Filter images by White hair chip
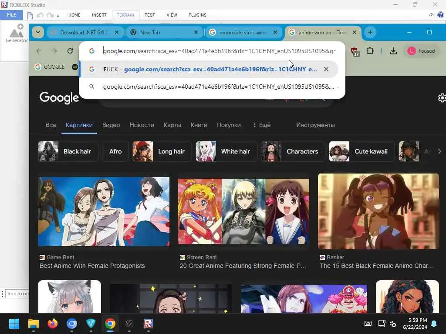The image size is (446, 334). 226,151
